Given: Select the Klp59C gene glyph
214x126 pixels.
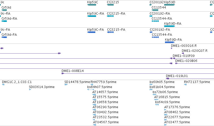Looking at the screenshot, I should click(x=92, y=5).
